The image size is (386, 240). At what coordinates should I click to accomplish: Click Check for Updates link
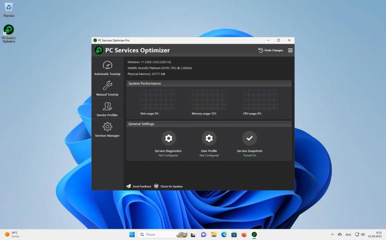tap(168, 187)
